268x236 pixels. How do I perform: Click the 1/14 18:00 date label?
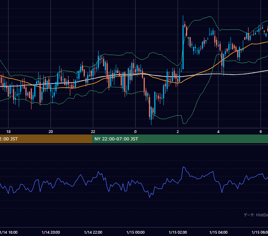pos(9,232)
